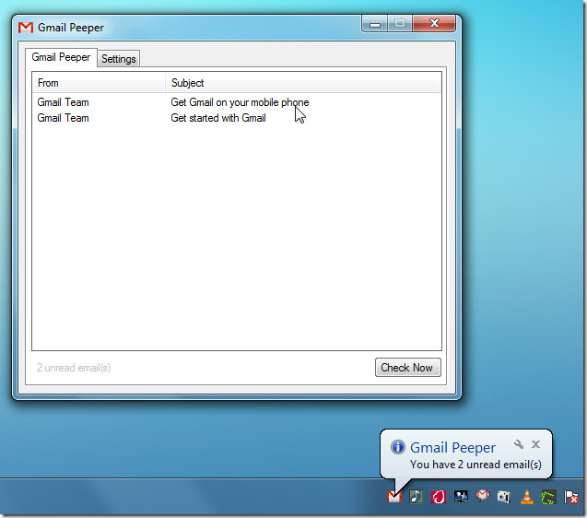The width and height of the screenshot is (587, 518).
Task: Click the camera tray icon
Action: 504,497
